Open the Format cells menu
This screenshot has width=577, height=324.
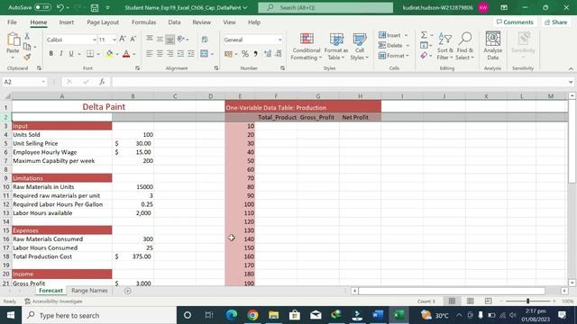[394, 56]
